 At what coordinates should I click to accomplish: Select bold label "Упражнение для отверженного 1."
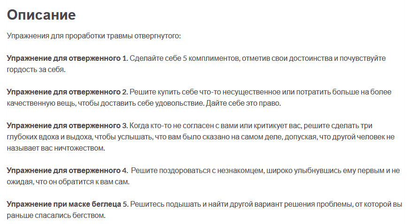point(67,58)
